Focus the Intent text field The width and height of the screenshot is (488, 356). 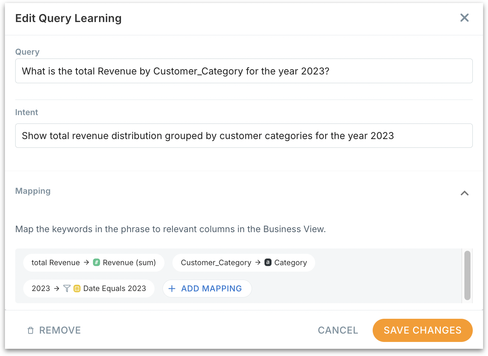(x=244, y=136)
